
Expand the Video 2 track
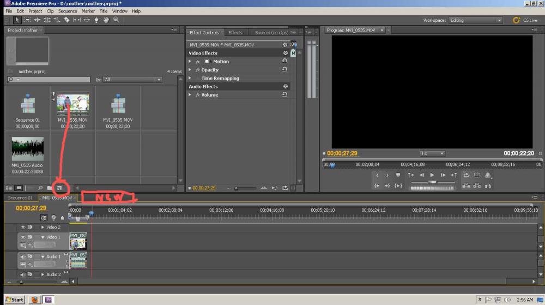(43, 227)
